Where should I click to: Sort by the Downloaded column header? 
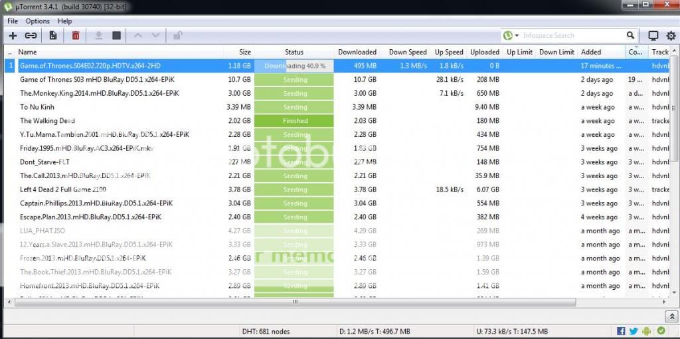coord(357,52)
